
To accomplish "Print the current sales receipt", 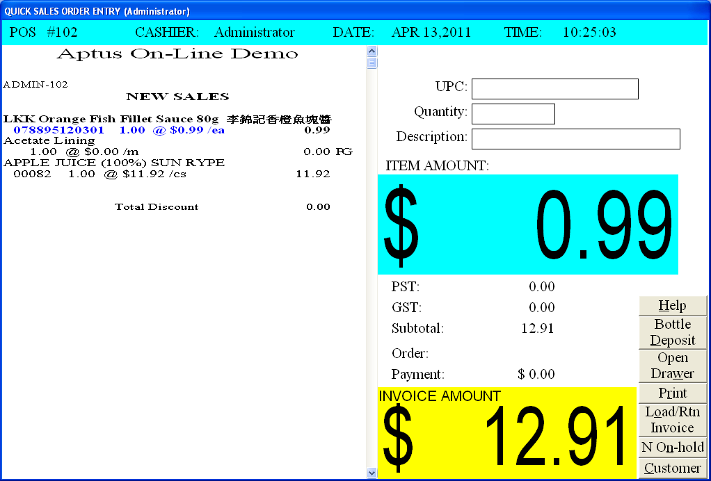I will pyautogui.click(x=672, y=393).
